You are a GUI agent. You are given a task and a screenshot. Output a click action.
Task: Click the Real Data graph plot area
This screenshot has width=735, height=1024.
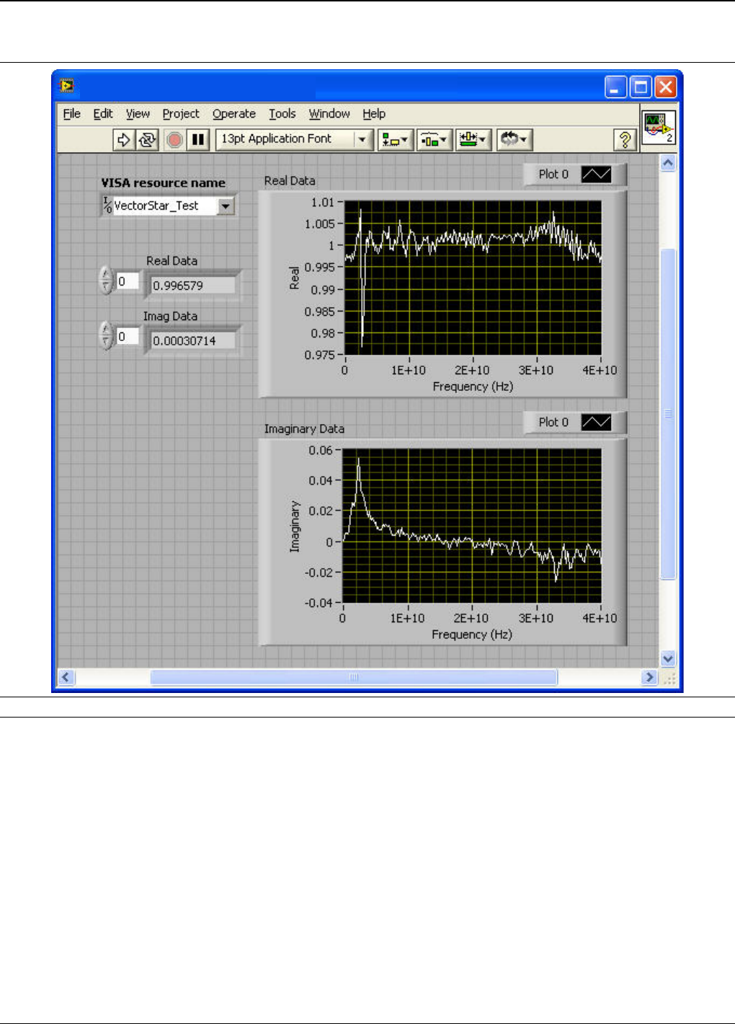click(x=473, y=278)
